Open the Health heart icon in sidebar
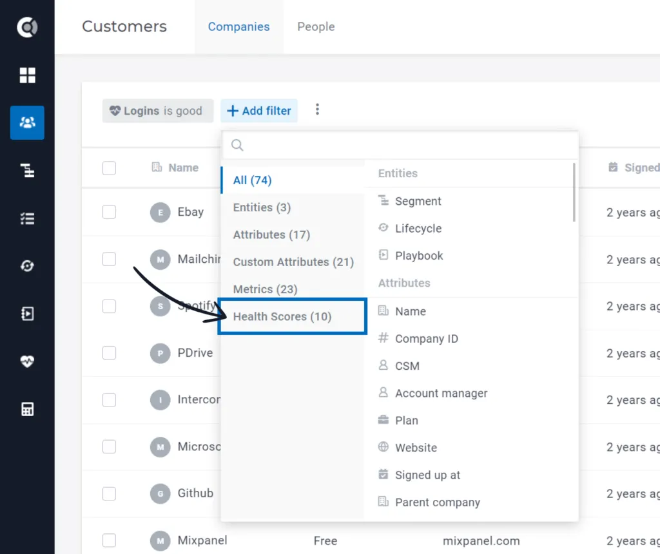 (x=27, y=361)
